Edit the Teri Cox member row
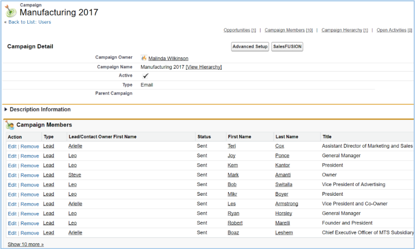This screenshot has width=415, height=249. [x=12, y=146]
